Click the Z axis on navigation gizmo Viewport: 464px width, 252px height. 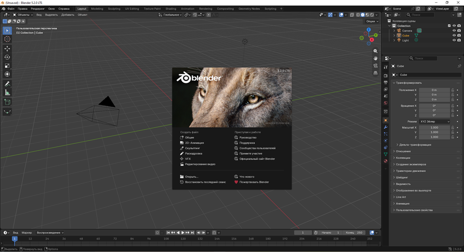coord(369,30)
